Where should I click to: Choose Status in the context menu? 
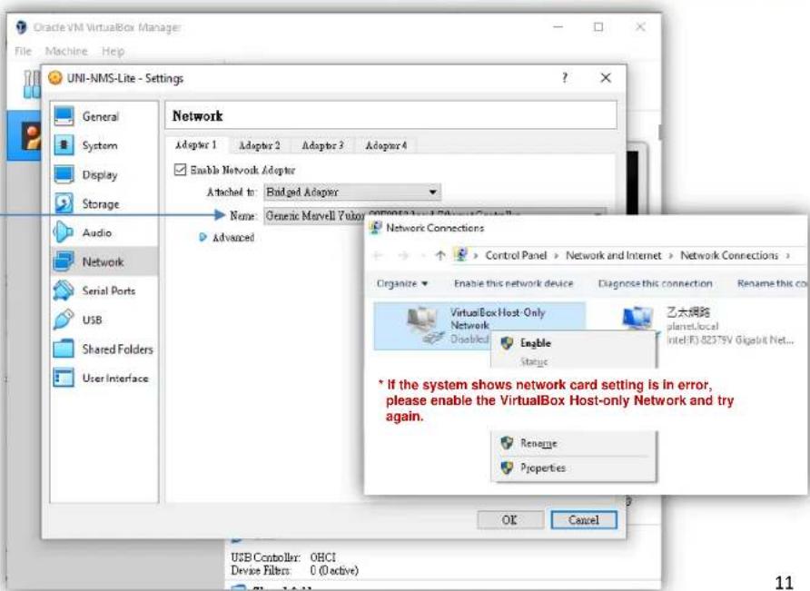[573, 361]
